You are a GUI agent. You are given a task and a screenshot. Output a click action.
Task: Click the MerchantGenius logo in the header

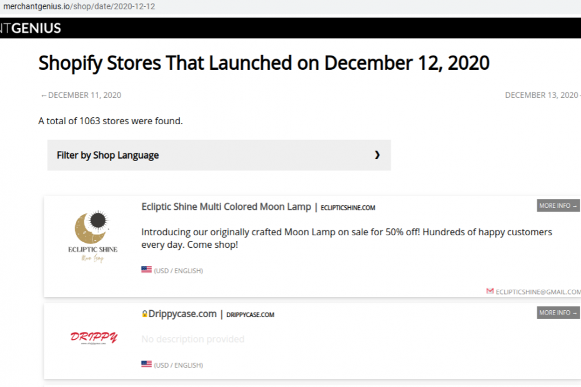(x=31, y=28)
